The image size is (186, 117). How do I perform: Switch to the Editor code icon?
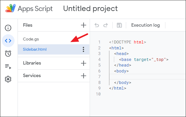tap(8, 41)
